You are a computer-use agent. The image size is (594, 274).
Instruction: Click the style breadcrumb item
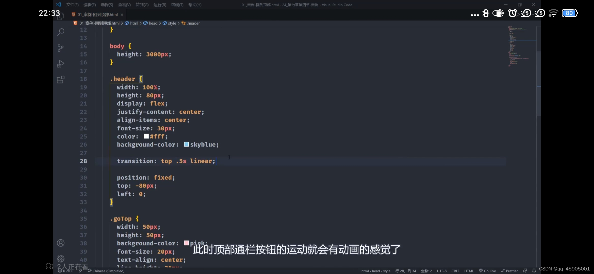(x=172, y=23)
